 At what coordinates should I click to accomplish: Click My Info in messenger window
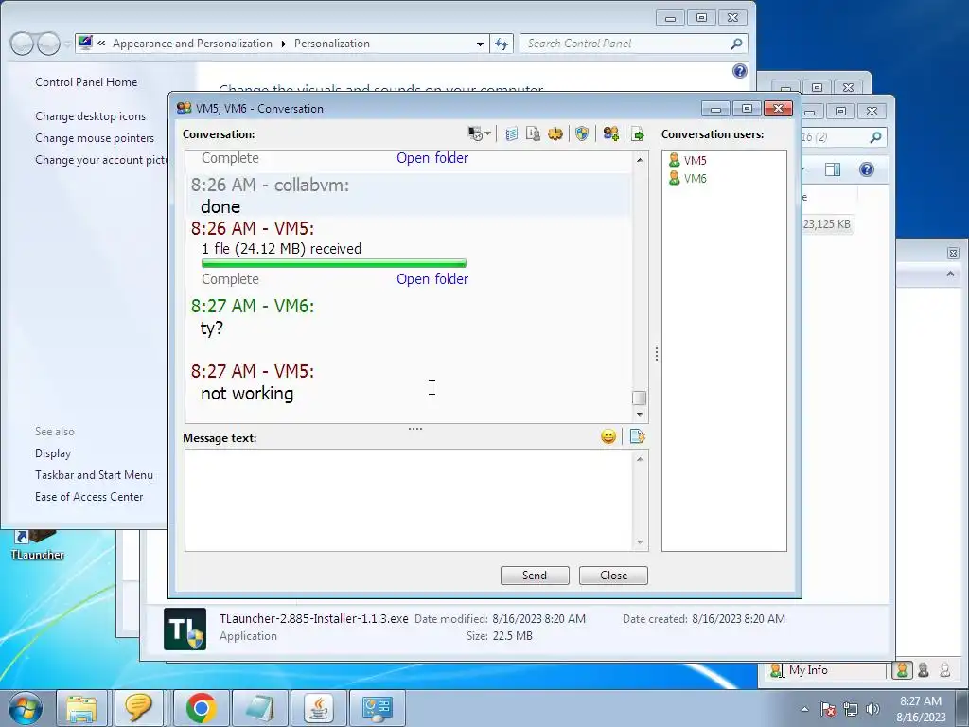[808, 670]
